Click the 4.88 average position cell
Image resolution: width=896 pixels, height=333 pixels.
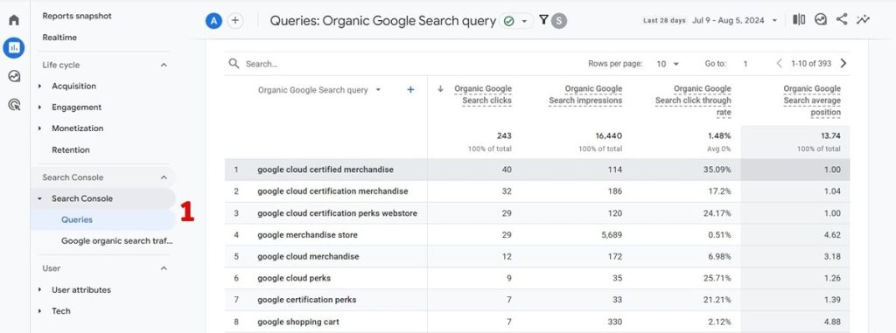[x=833, y=323]
